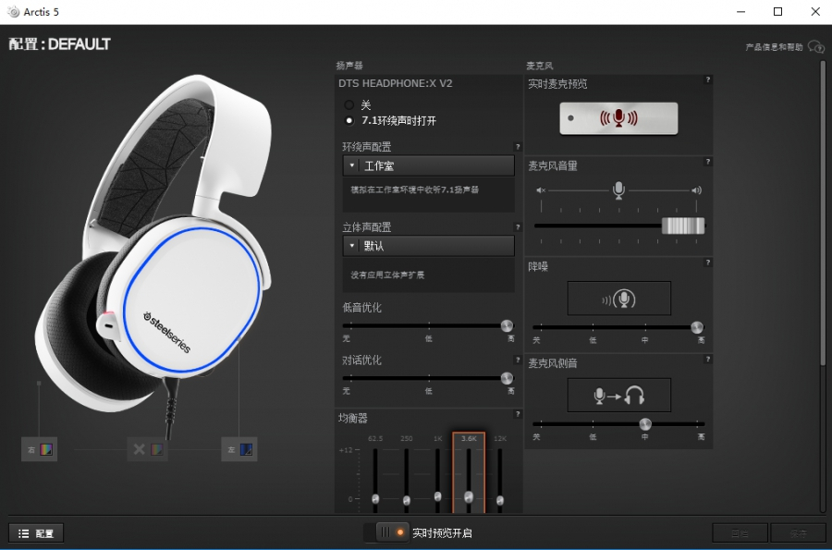Click 模拟在工作室环境中收听7.1扬声器 description text

[414, 189]
